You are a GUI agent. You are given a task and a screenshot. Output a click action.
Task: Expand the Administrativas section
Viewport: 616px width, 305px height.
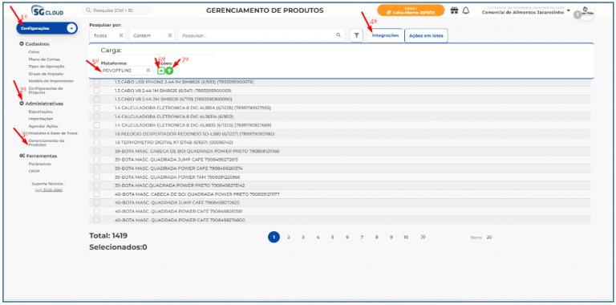pyautogui.click(x=41, y=104)
